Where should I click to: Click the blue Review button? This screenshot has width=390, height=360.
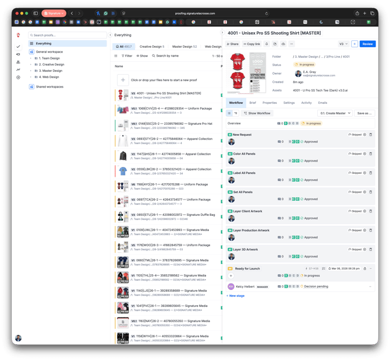click(367, 44)
